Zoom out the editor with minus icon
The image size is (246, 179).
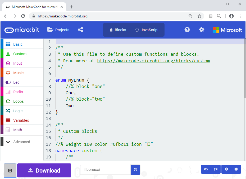tap(236, 169)
